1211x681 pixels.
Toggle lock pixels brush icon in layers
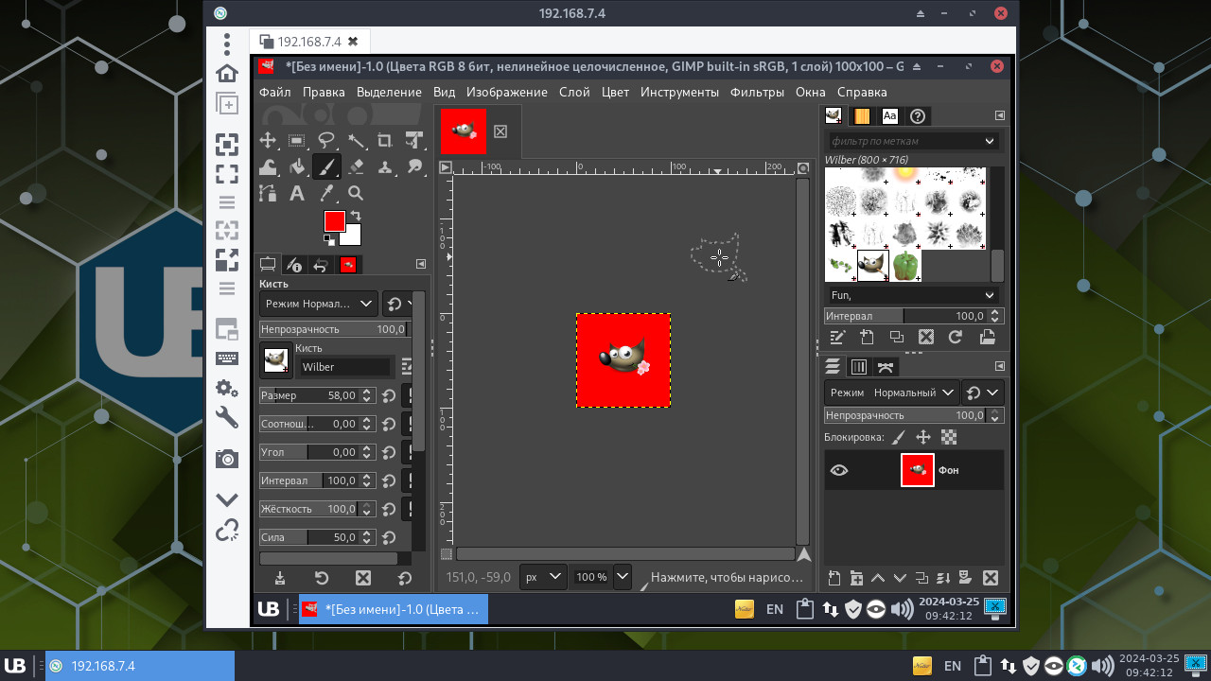(x=899, y=437)
